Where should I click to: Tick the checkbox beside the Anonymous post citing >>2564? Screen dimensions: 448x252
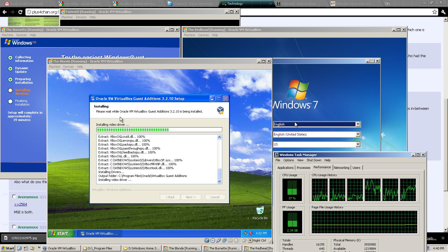pyautogui.click(x=14, y=197)
